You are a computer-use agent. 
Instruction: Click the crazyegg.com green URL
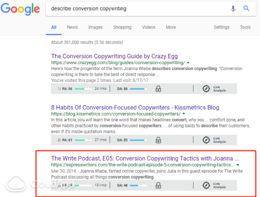(x=118, y=63)
